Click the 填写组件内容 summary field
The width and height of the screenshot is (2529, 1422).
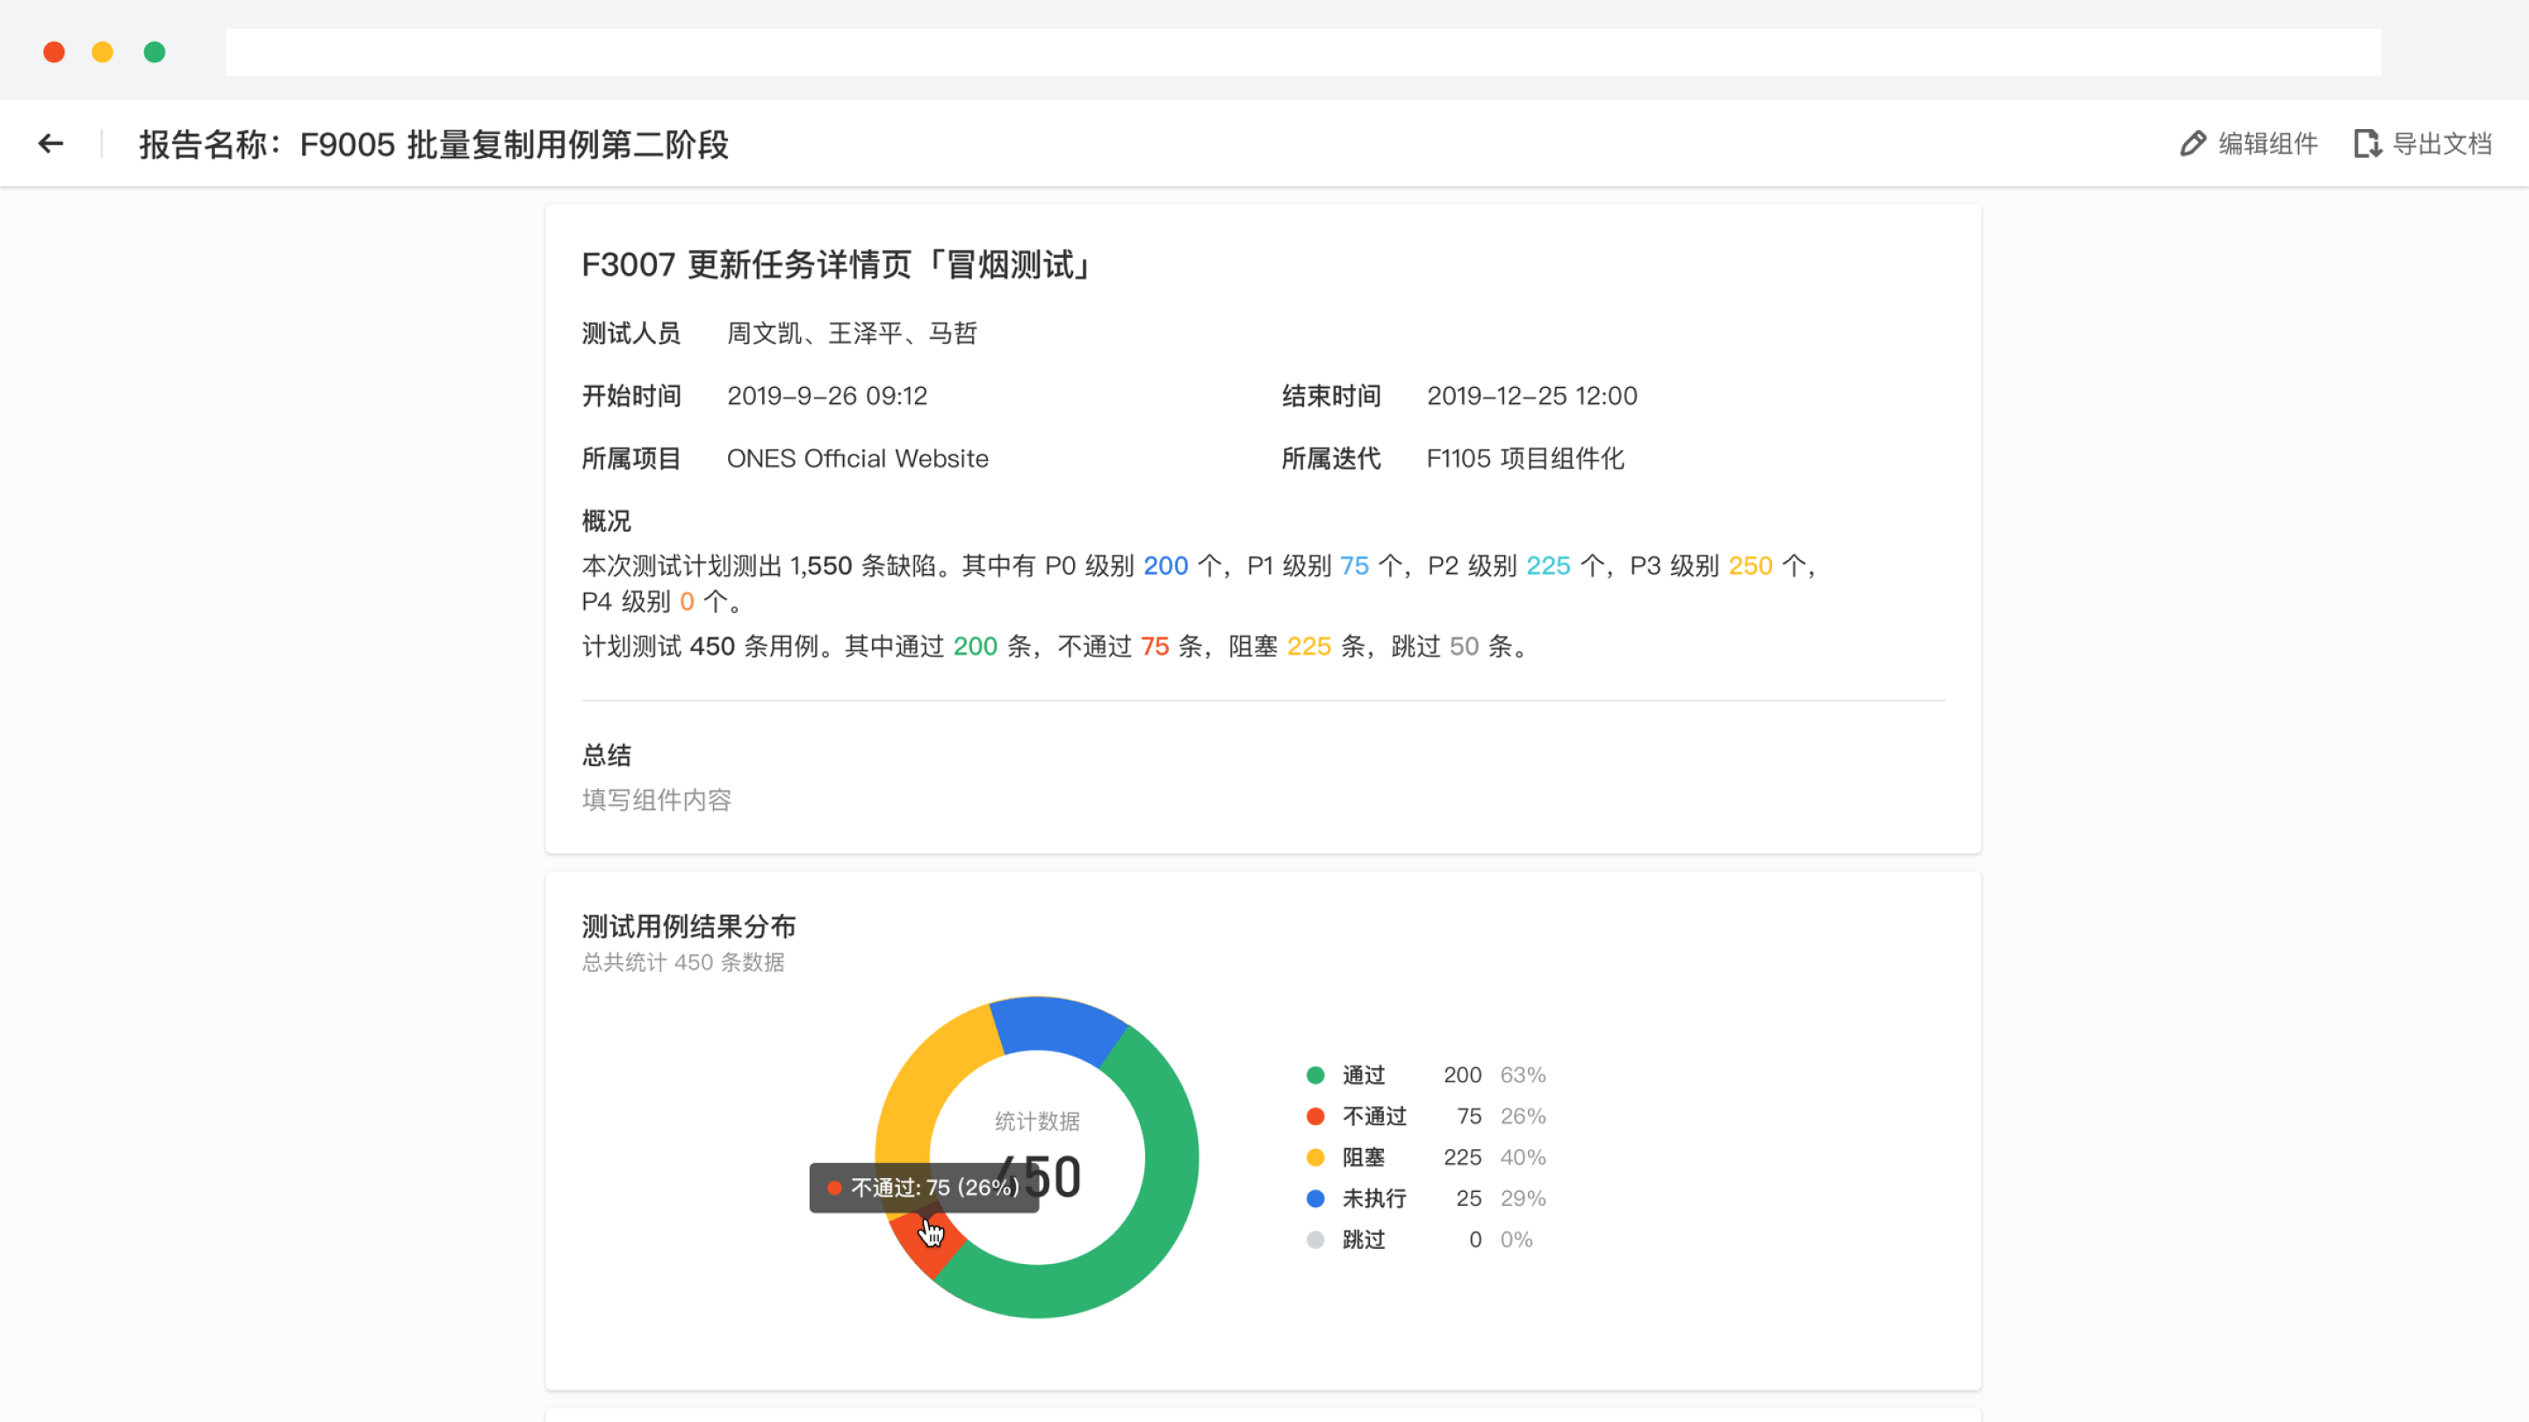pos(656,800)
